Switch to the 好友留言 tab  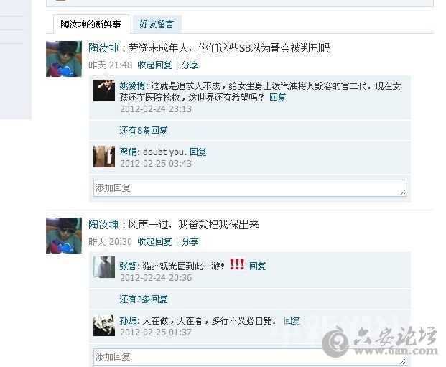tap(157, 24)
